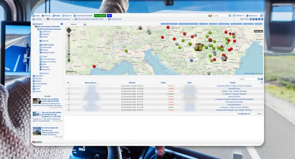Click the map pan control icon
The height and width of the screenshot is (159, 295).
(69, 30)
